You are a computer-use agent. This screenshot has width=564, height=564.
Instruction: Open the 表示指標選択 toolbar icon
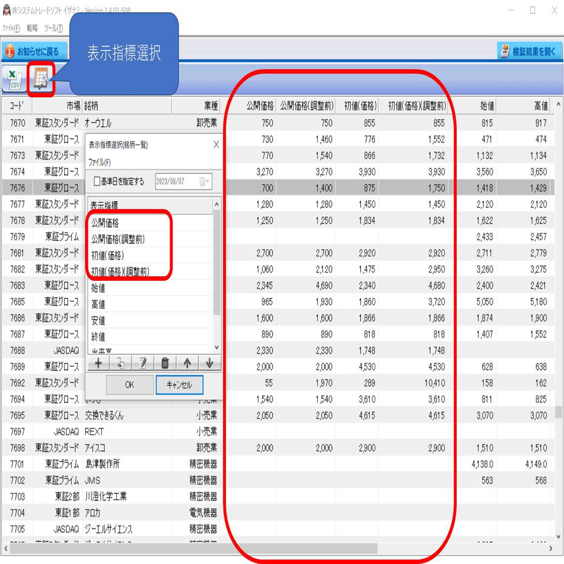click(x=41, y=78)
